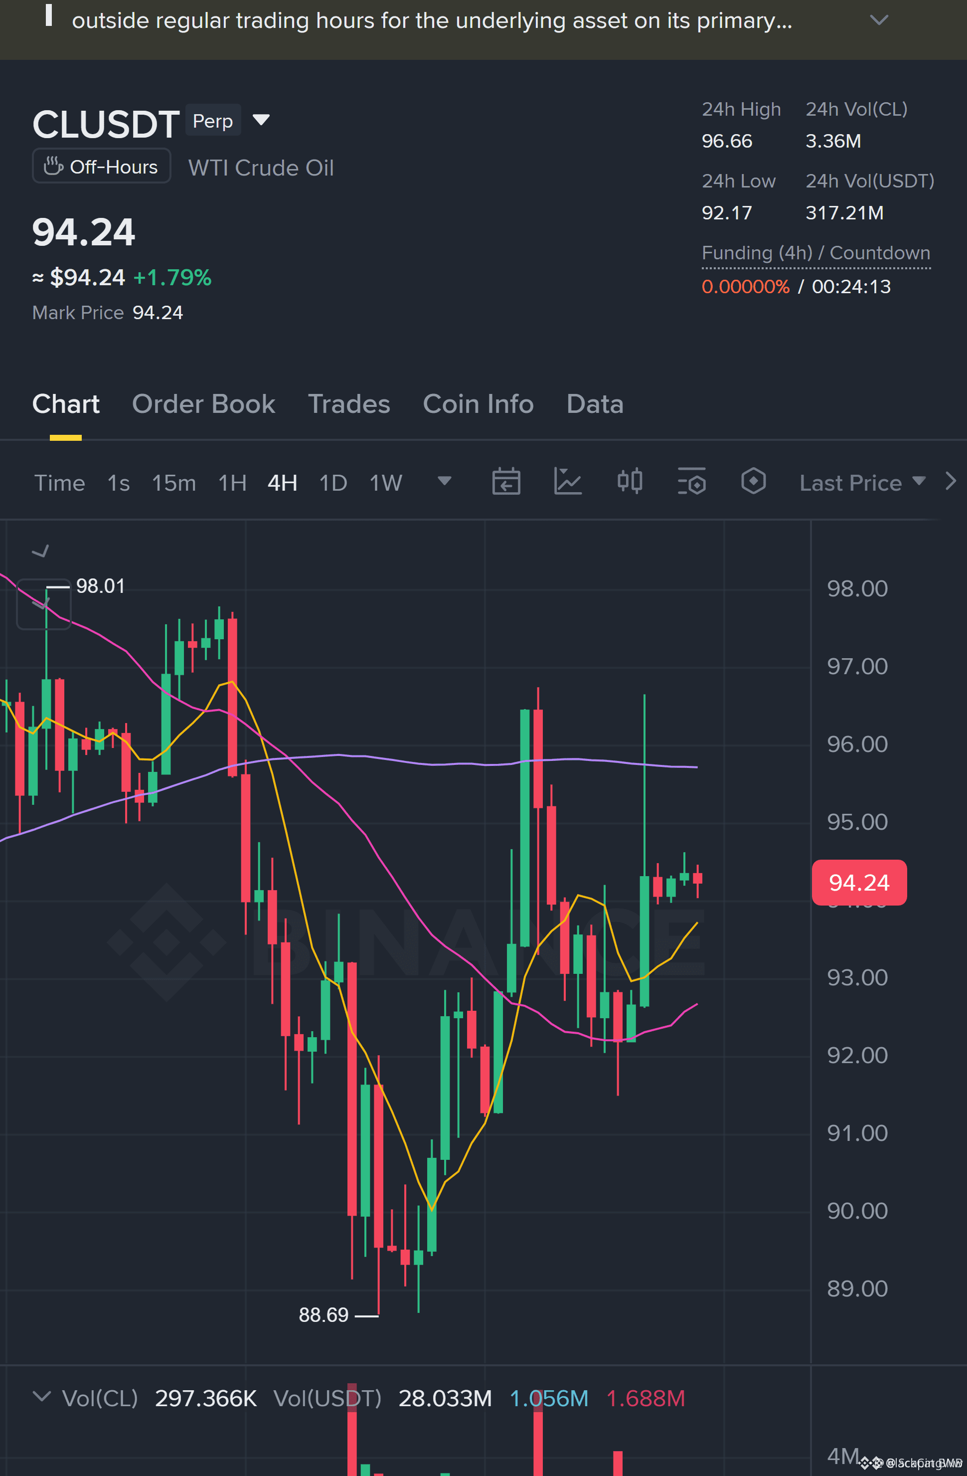The width and height of the screenshot is (967, 1476).
Task: Open the line chart indicators icon
Action: pyautogui.click(x=567, y=481)
